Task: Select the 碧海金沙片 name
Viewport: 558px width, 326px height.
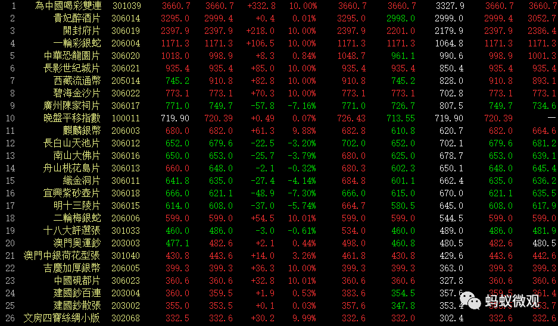Action: pyautogui.click(x=77, y=93)
